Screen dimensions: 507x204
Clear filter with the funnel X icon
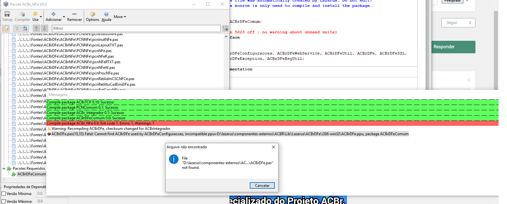[x=225, y=29]
